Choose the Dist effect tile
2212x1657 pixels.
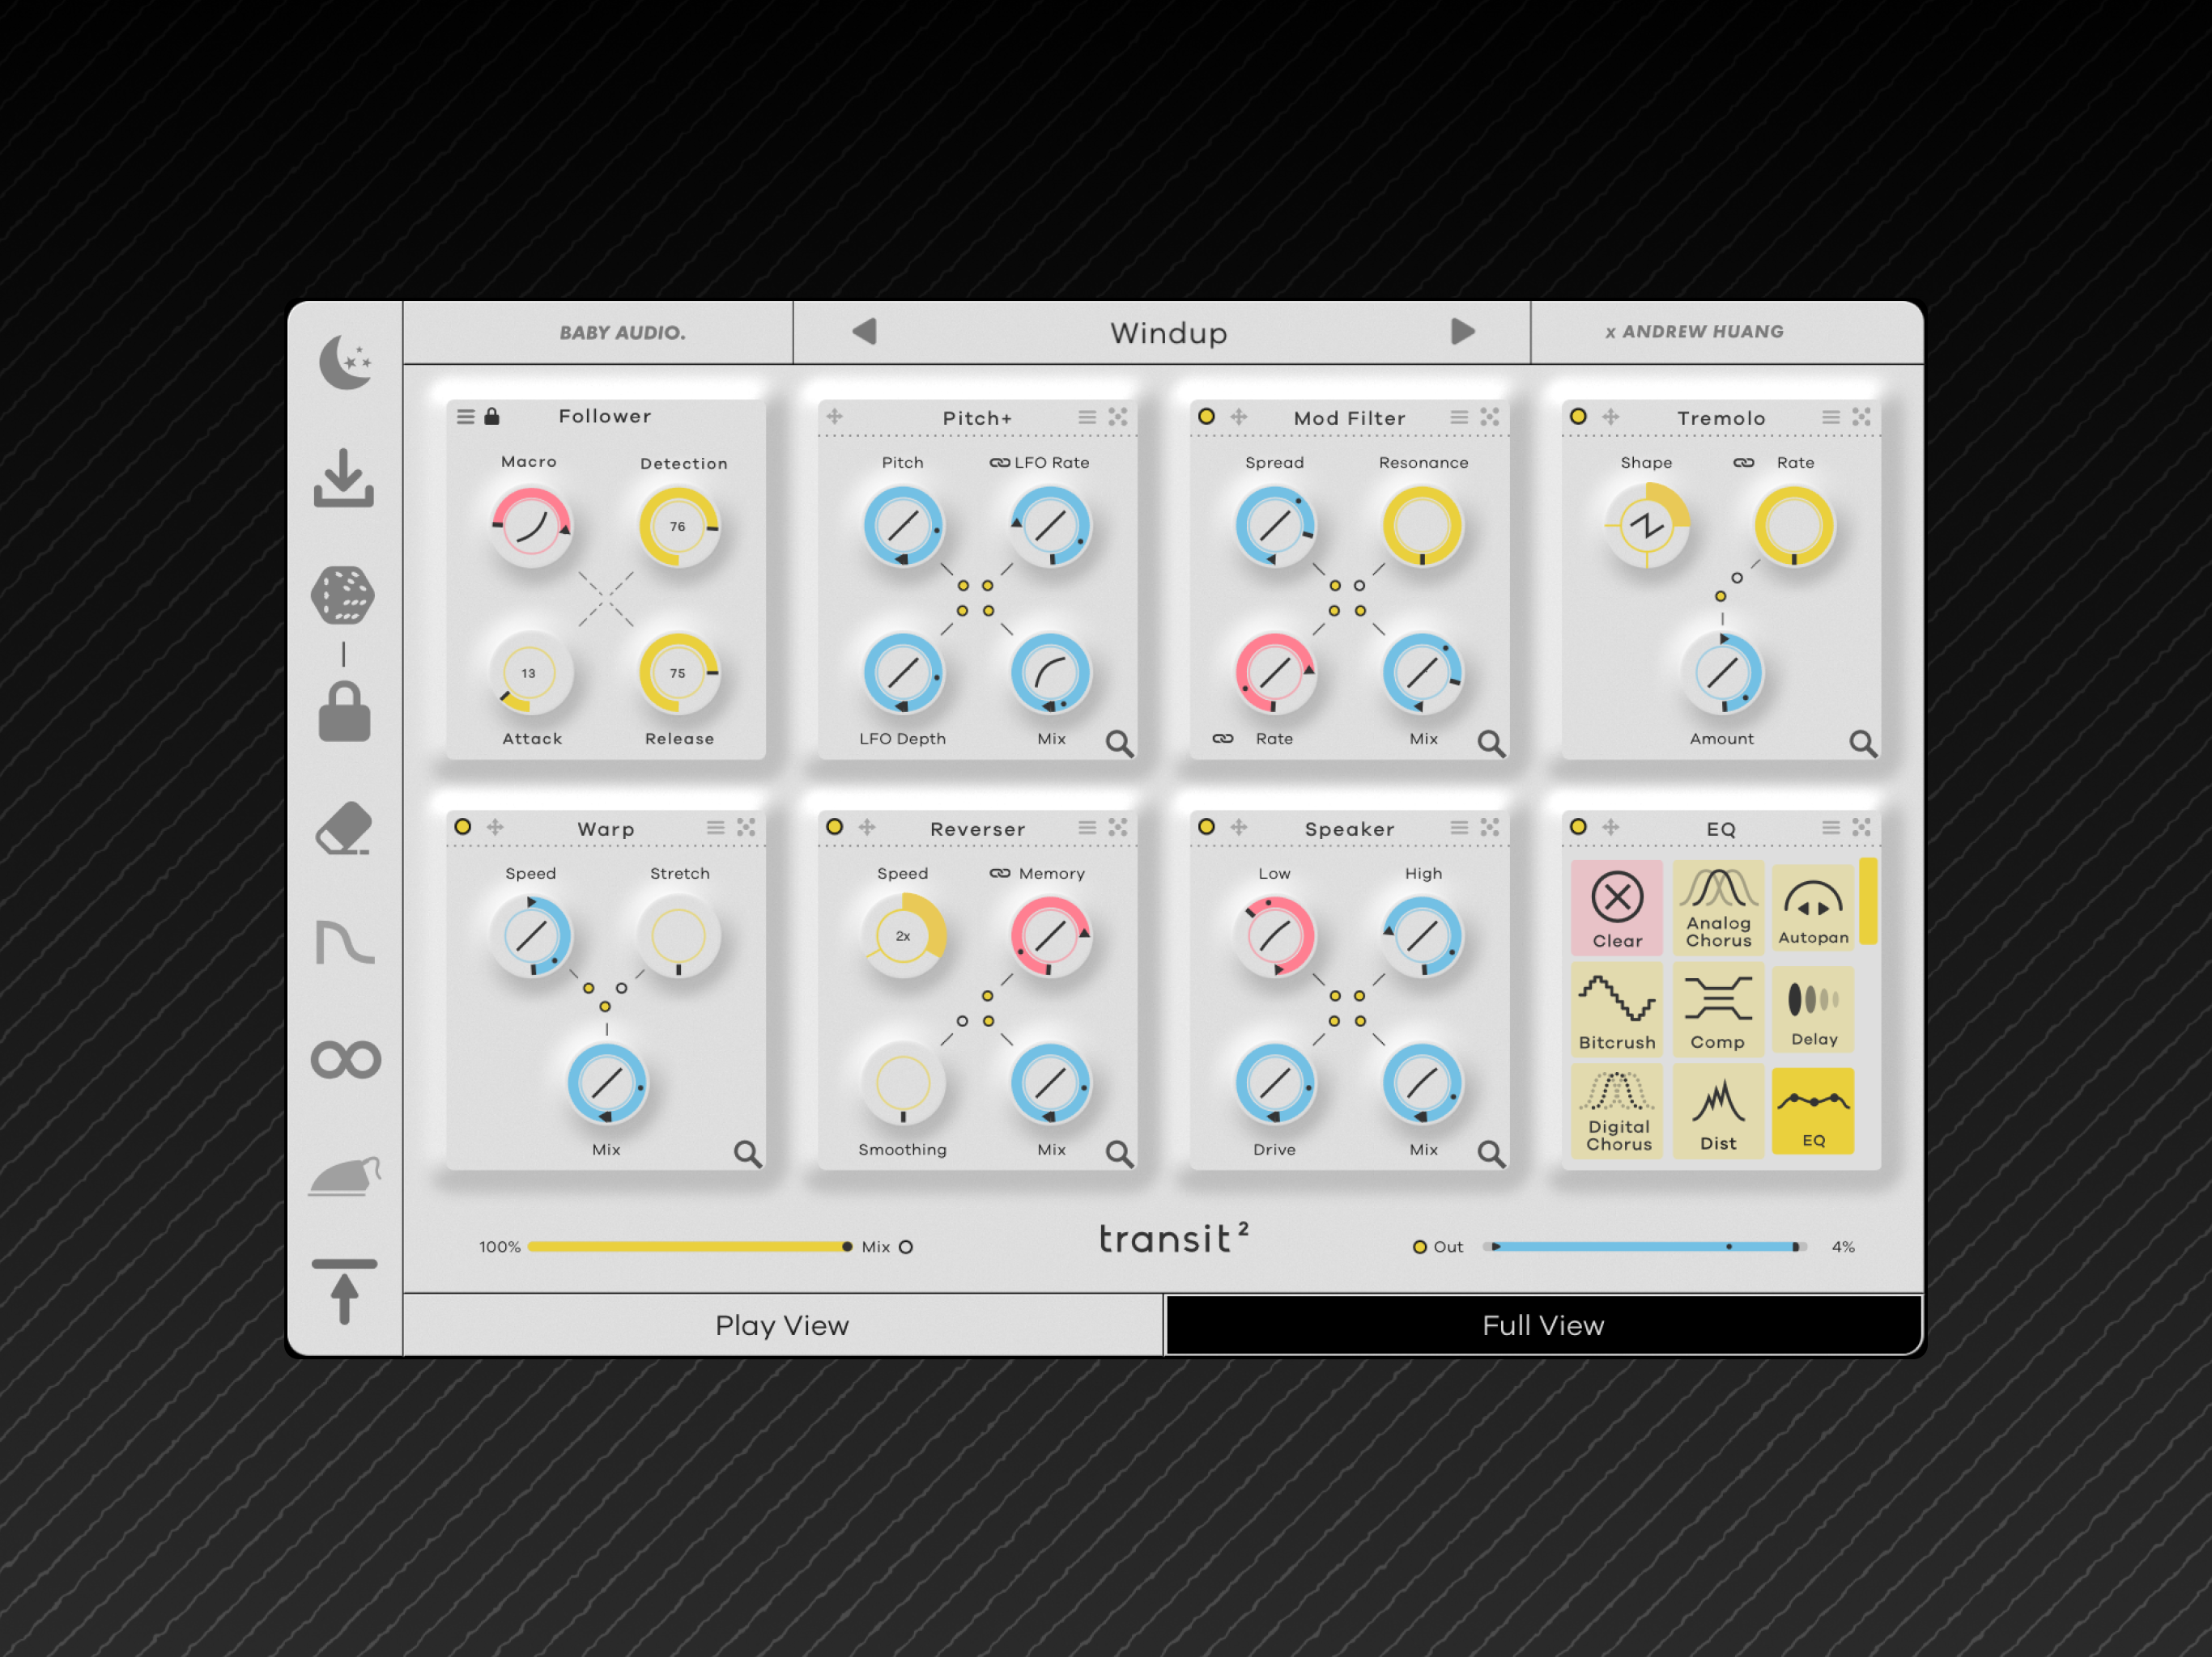(x=1719, y=1112)
